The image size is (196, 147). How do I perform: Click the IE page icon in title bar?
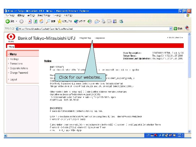[x=6, y=11]
